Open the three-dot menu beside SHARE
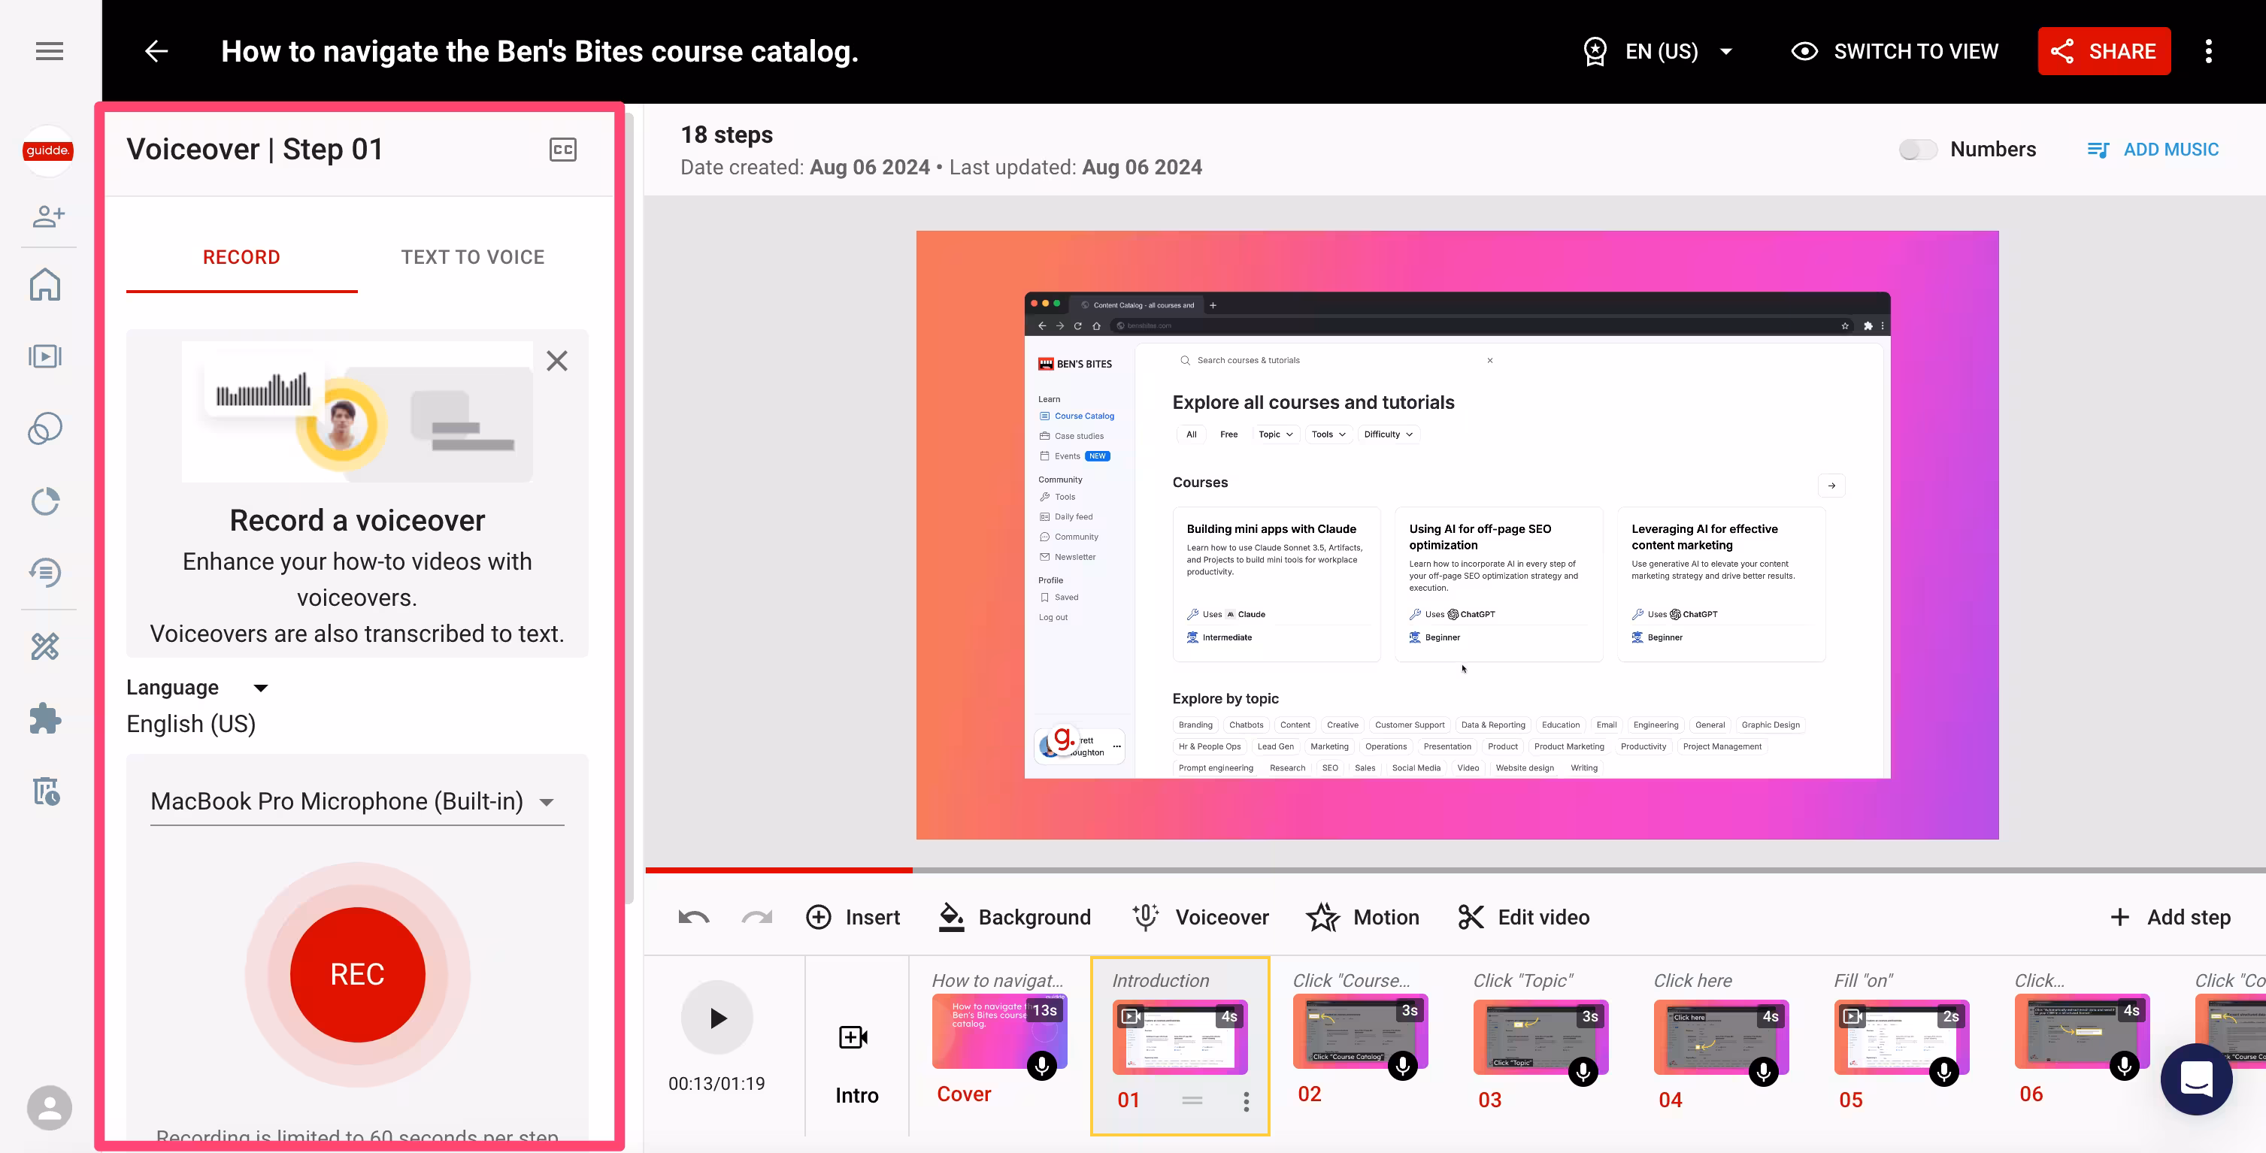This screenshot has width=2266, height=1153. [x=2208, y=51]
